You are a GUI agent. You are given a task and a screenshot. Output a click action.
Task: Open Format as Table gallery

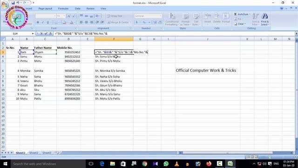tap(185, 19)
